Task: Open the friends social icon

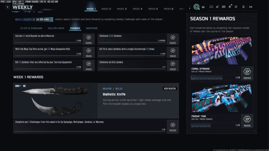Action: point(244,7)
